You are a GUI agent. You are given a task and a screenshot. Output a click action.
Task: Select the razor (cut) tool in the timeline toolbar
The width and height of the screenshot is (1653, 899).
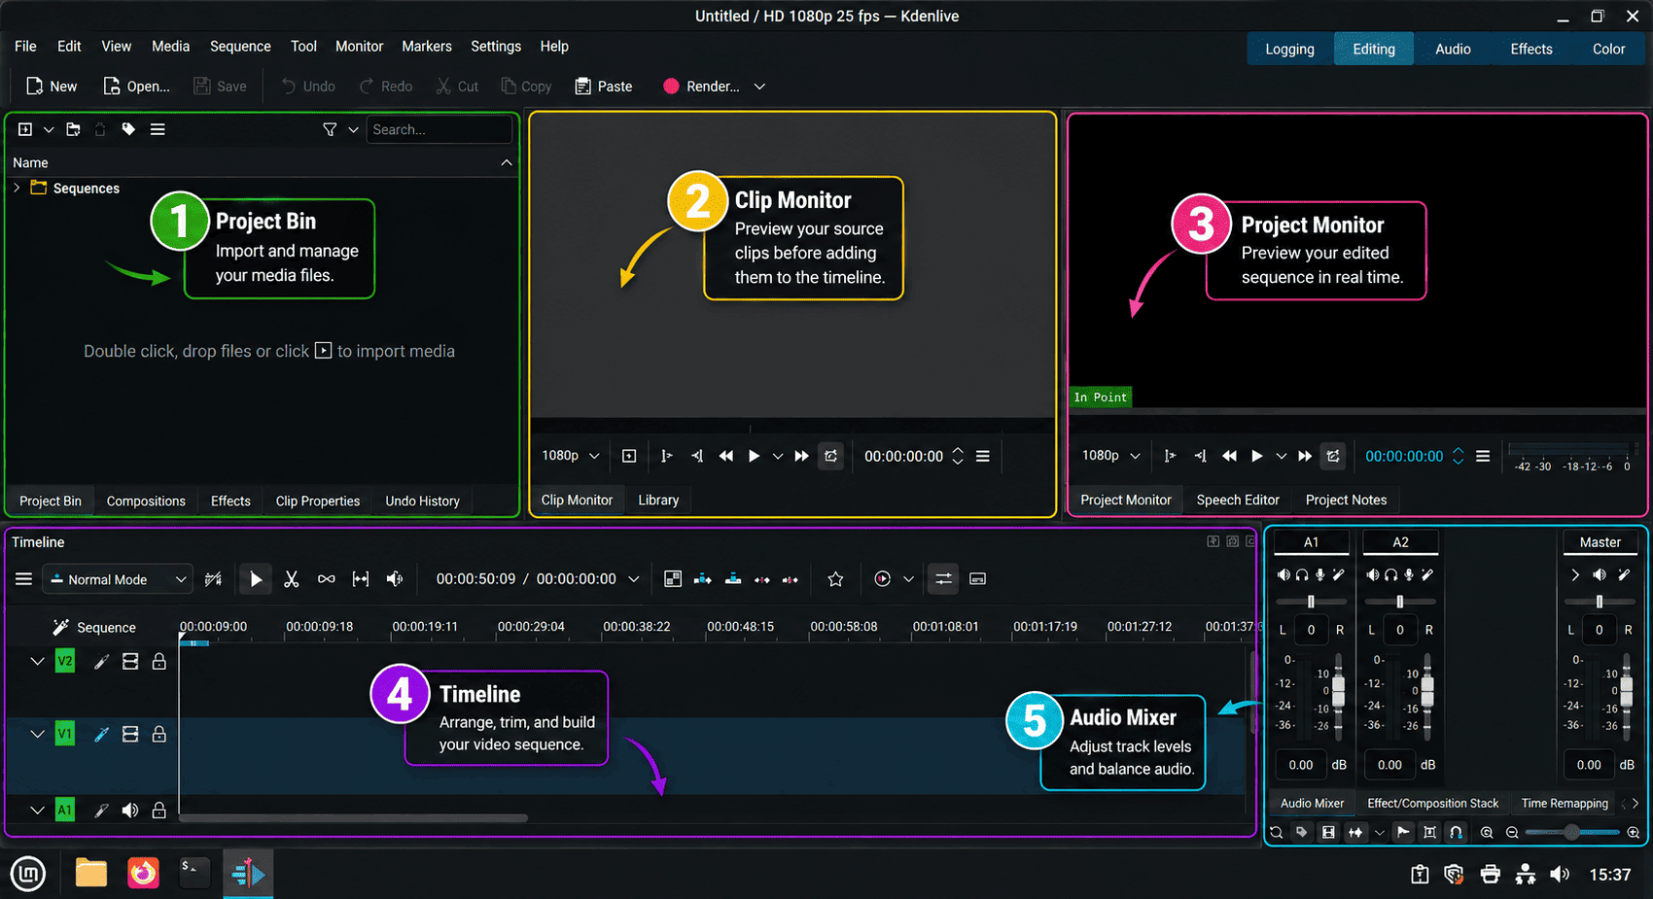click(291, 579)
